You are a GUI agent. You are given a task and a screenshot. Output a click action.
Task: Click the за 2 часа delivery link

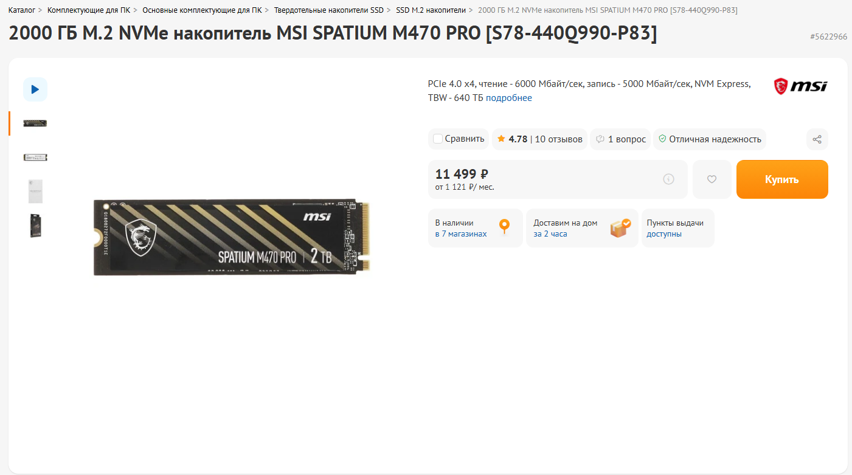[x=550, y=234]
